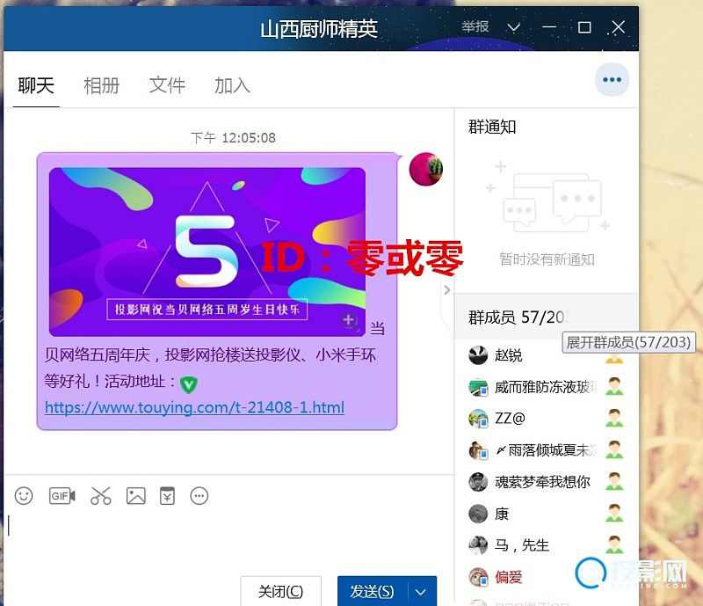Click 偏爱's avatar in member list

[478, 577]
